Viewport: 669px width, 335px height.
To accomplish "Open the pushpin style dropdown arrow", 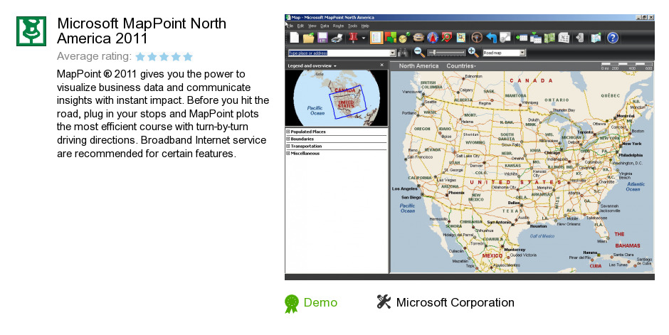I will click(x=364, y=38).
